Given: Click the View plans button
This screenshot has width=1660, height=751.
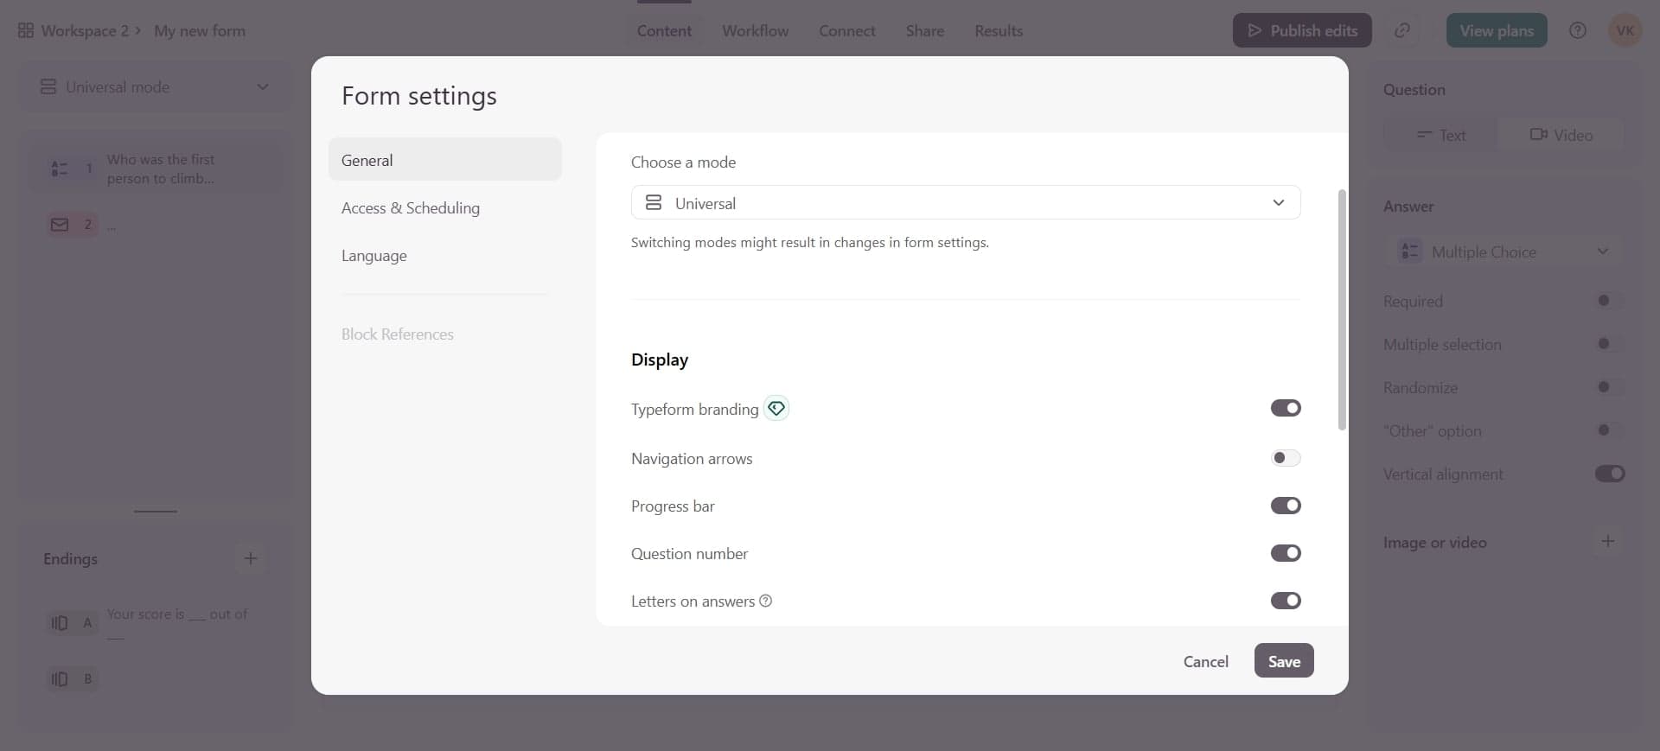Looking at the screenshot, I should pos(1497,30).
